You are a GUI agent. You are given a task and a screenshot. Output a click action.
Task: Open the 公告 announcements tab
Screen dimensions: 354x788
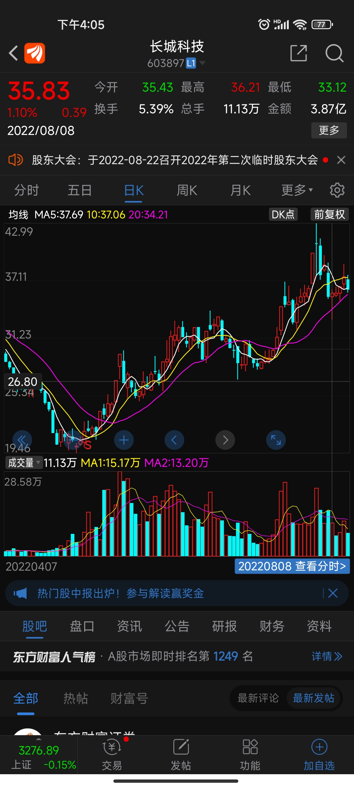coord(177,626)
